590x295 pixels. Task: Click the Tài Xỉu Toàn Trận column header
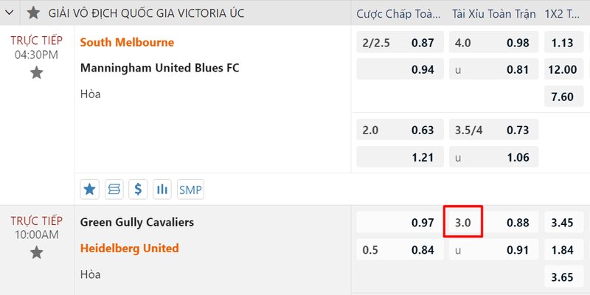[x=493, y=14]
